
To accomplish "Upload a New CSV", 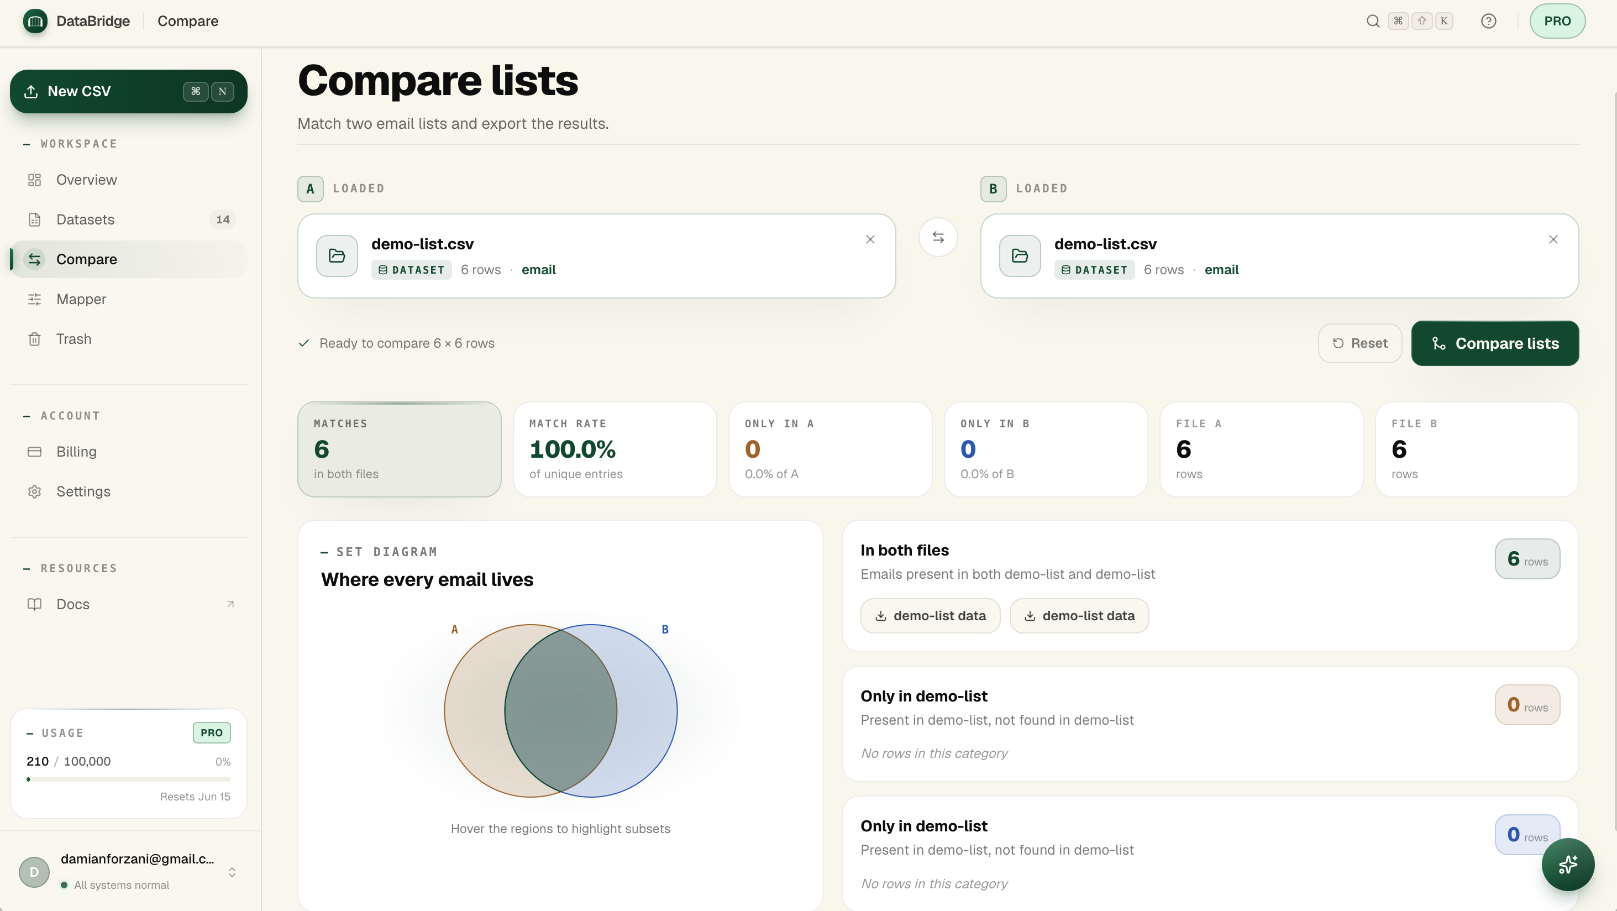I will click(x=129, y=92).
